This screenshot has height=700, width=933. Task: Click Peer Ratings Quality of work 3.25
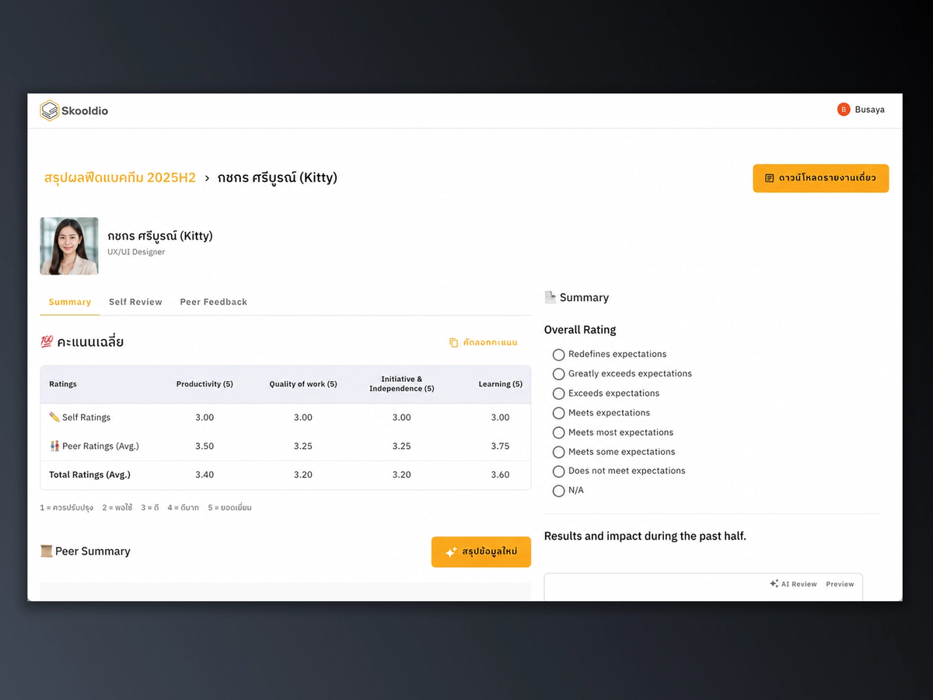(x=303, y=446)
